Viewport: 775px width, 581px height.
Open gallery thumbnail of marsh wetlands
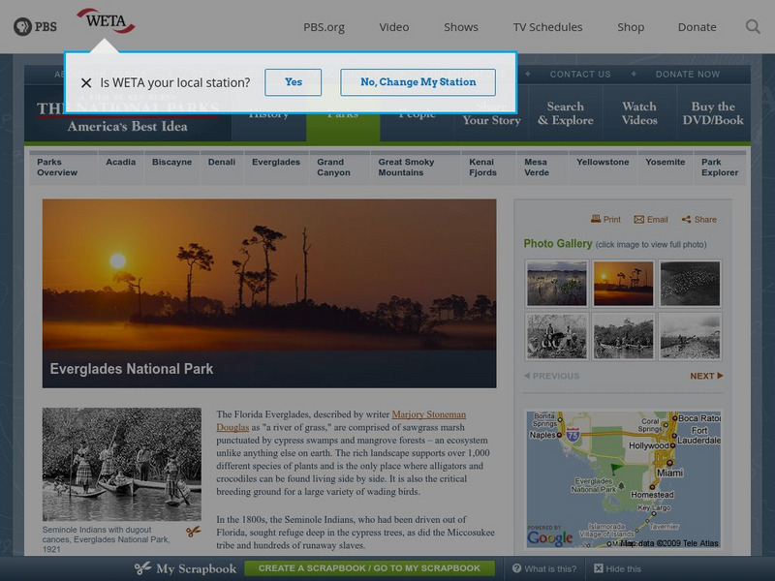click(x=556, y=283)
